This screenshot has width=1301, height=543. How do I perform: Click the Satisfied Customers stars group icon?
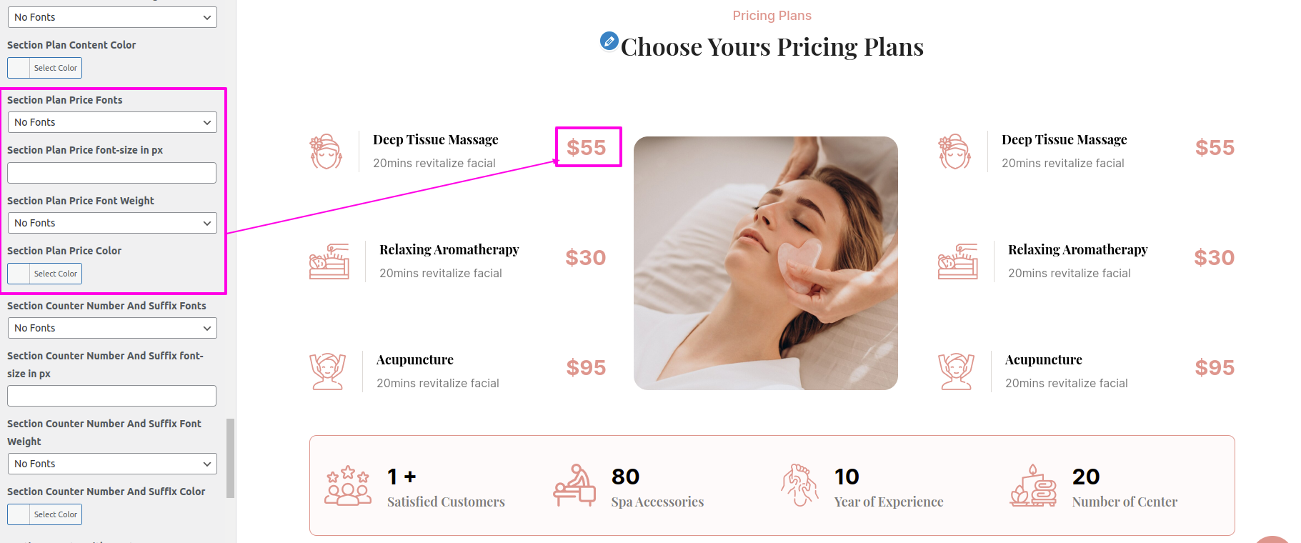(x=348, y=486)
